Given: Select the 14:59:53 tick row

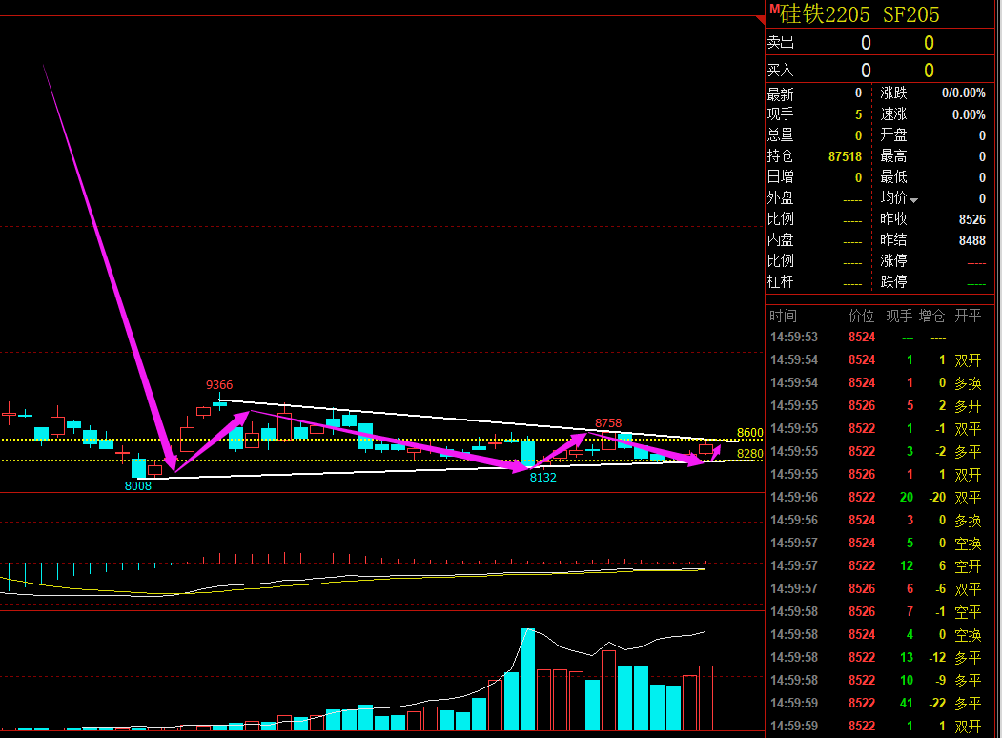Looking at the screenshot, I should [x=880, y=338].
